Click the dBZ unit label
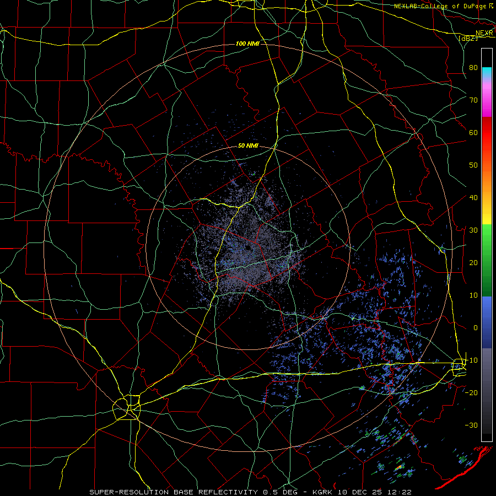Viewport: 496px width, 496px height. 468,38
